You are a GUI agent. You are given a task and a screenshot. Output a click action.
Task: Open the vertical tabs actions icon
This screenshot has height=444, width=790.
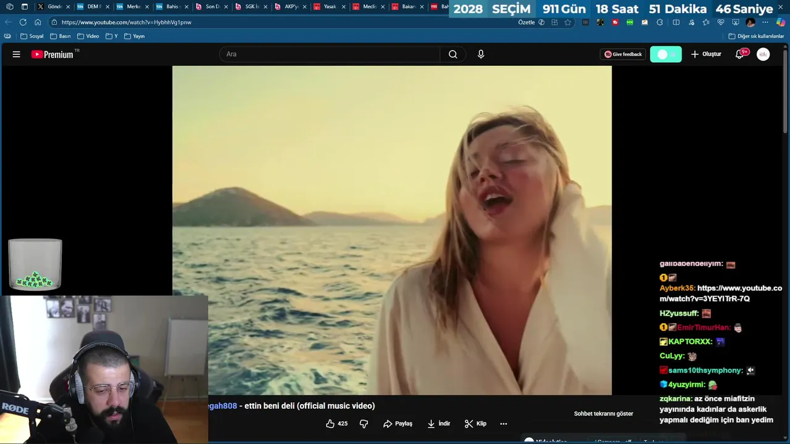tap(25, 7)
